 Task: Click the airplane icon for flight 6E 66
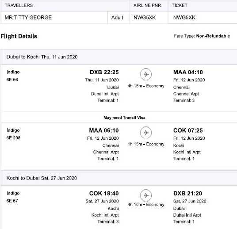point(146,74)
